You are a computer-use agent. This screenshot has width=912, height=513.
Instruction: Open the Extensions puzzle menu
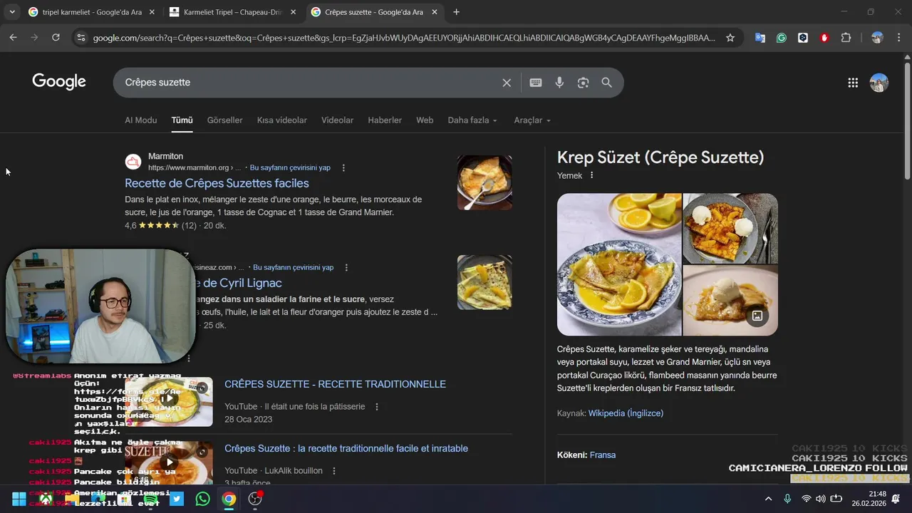[846, 38]
